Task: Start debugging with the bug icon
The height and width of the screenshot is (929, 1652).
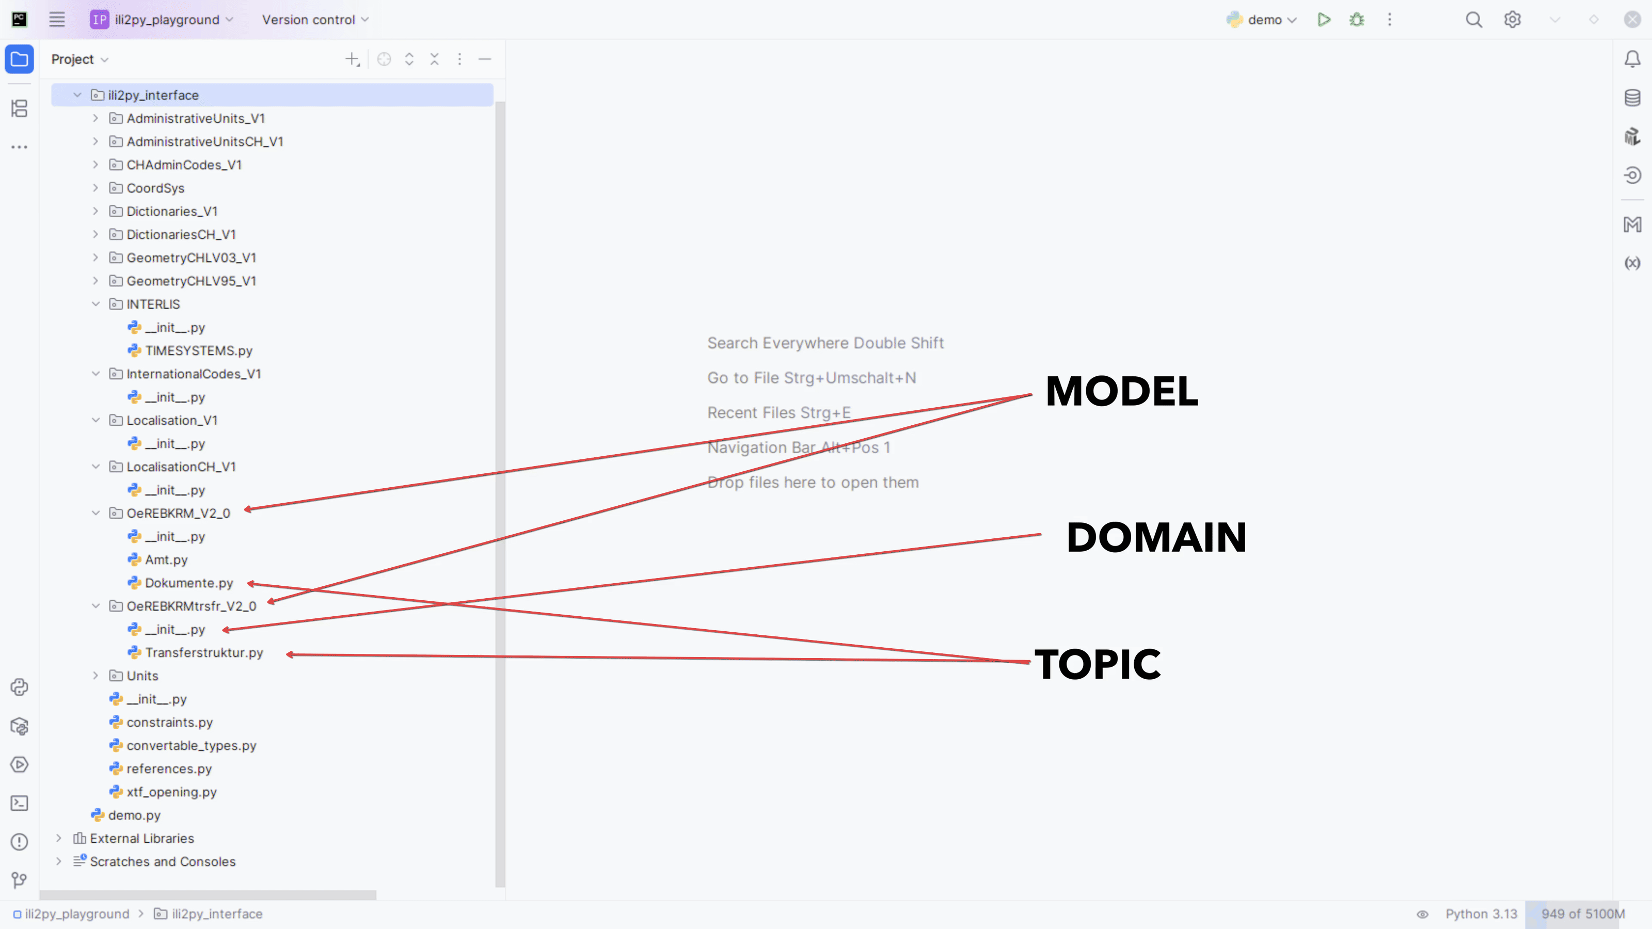Action: click(x=1356, y=20)
